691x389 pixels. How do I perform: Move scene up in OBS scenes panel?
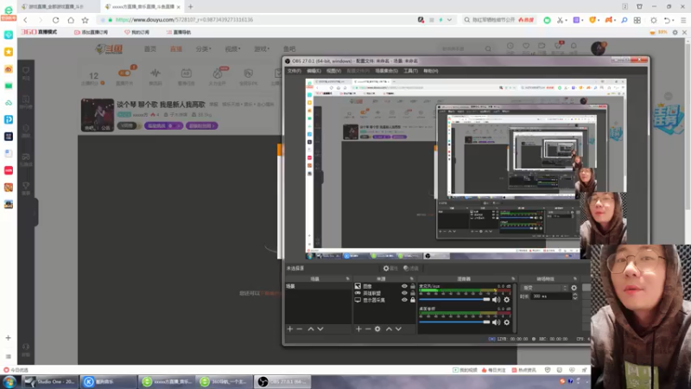point(311,329)
